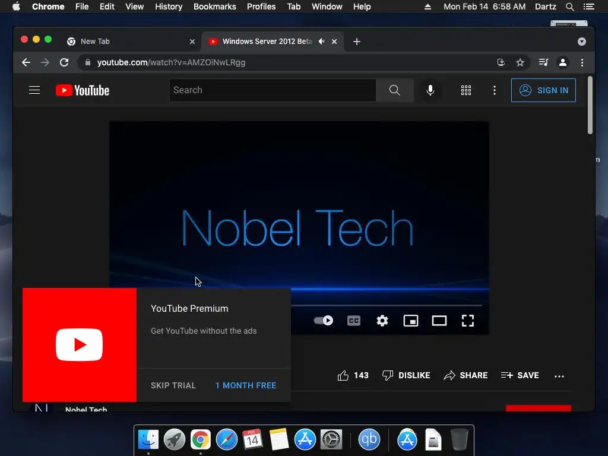Open a new tab with plus
The image size is (608, 456).
point(357,42)
